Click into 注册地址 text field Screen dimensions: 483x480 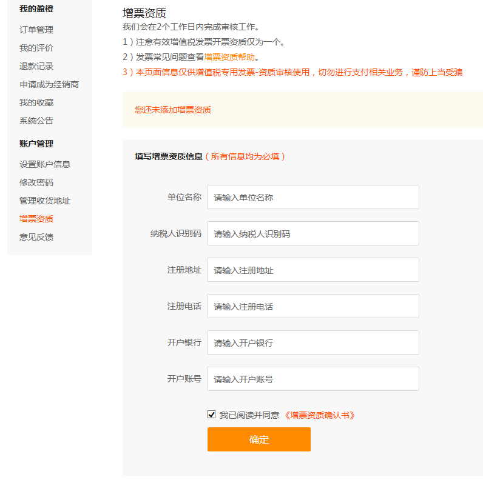[312, 270]
